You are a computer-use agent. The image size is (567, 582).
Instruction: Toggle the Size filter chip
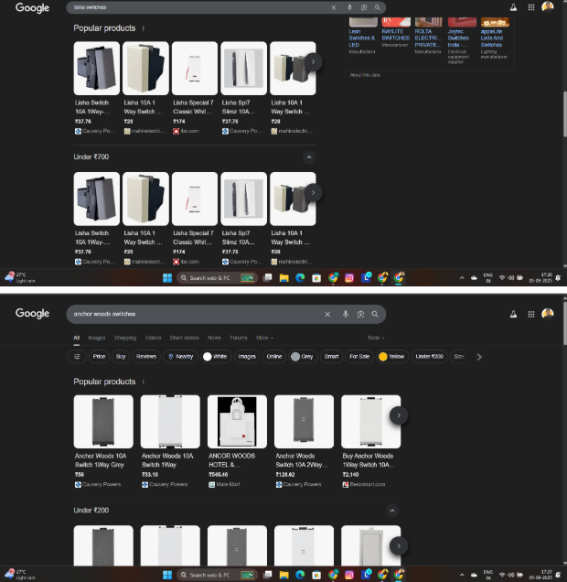[x=459, y=357]
